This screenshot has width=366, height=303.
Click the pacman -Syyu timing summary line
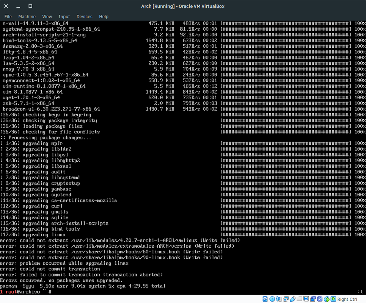[83, 286]
